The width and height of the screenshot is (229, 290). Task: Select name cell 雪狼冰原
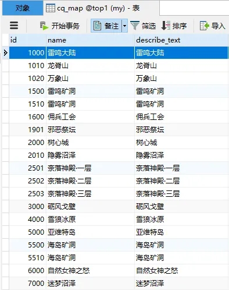(90, 220)
